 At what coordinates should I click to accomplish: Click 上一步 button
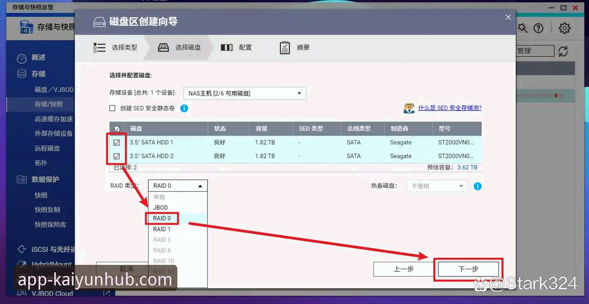[x=404, y=269]
